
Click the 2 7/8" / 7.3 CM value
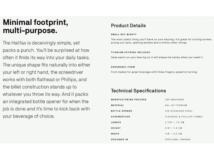pos(175,122)
